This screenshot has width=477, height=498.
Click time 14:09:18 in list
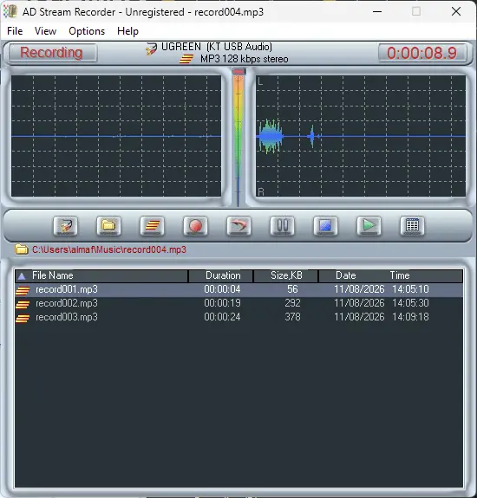[x=410, y=317]
